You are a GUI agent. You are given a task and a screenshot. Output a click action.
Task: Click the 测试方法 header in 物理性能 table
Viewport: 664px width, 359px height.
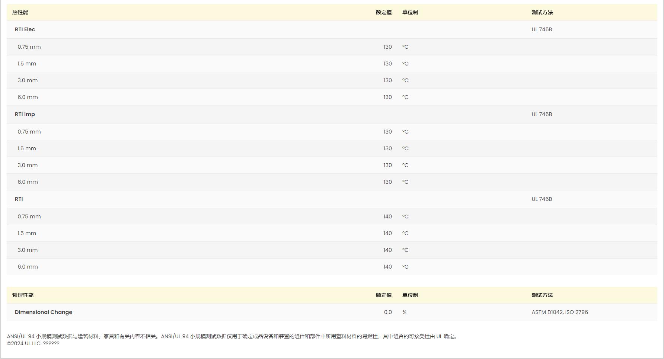click(542, 295)
